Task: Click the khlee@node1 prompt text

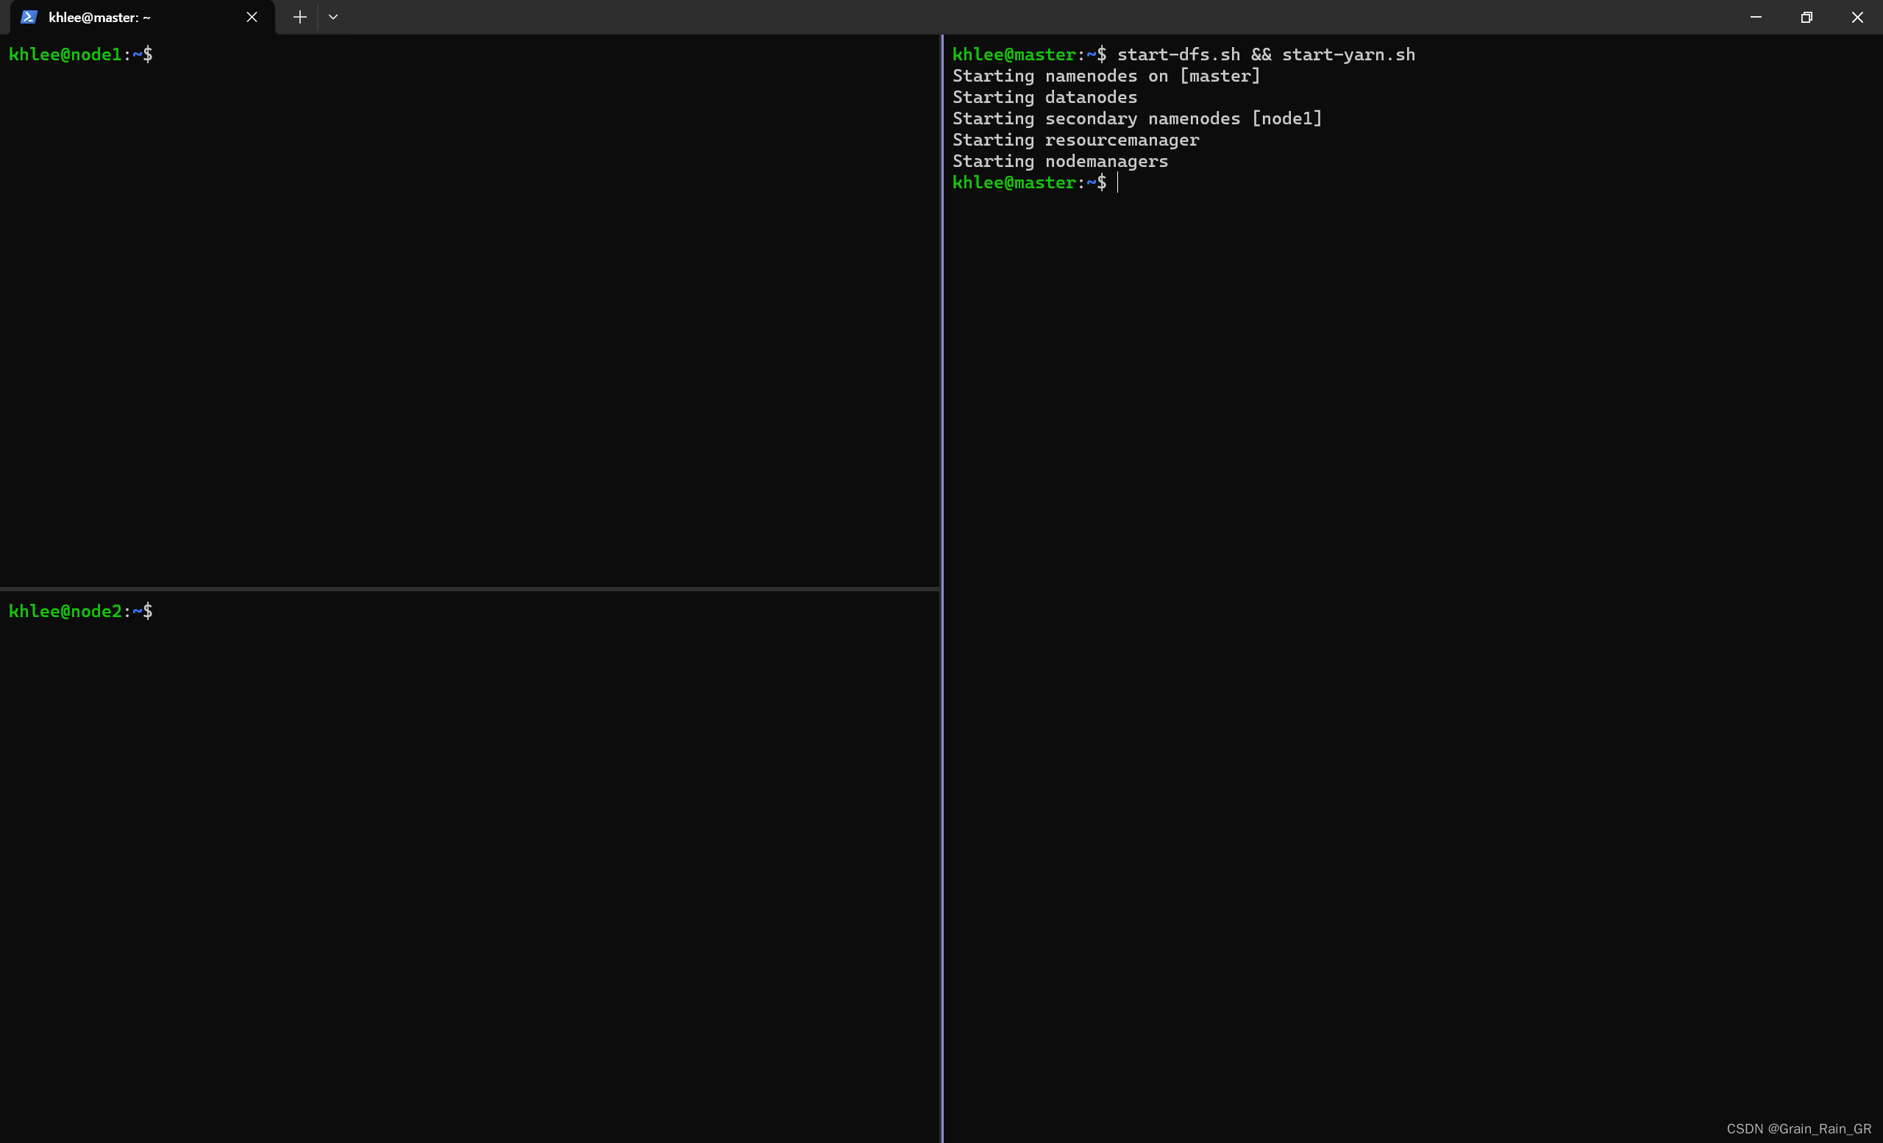Action: (x=65, y=54)
